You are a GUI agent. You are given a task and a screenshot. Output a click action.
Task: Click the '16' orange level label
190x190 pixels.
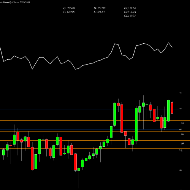pyautogui.click(x=182, y=134)
